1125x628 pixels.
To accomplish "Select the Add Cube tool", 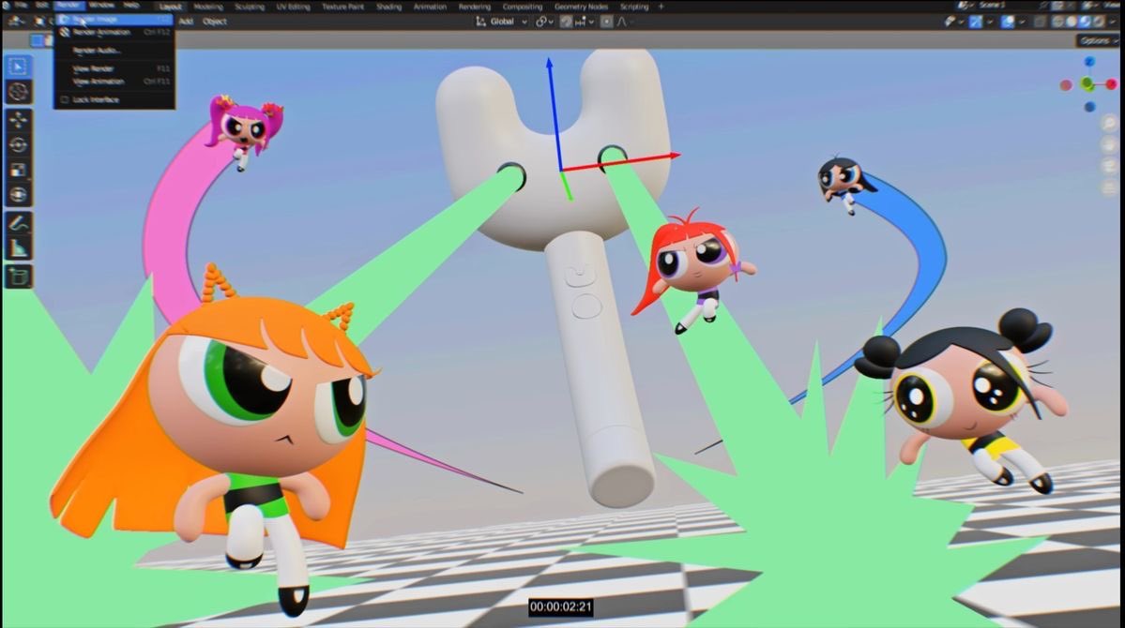I will click(x=18, y=277).
